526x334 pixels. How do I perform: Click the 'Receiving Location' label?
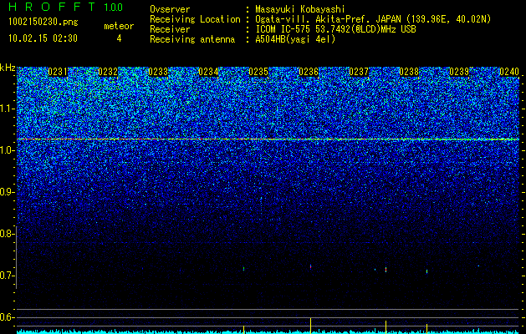(195, 20)
